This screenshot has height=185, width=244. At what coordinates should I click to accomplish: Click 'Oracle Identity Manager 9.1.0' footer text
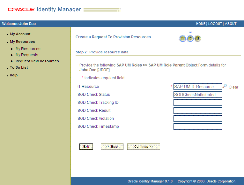click(150, 181)
